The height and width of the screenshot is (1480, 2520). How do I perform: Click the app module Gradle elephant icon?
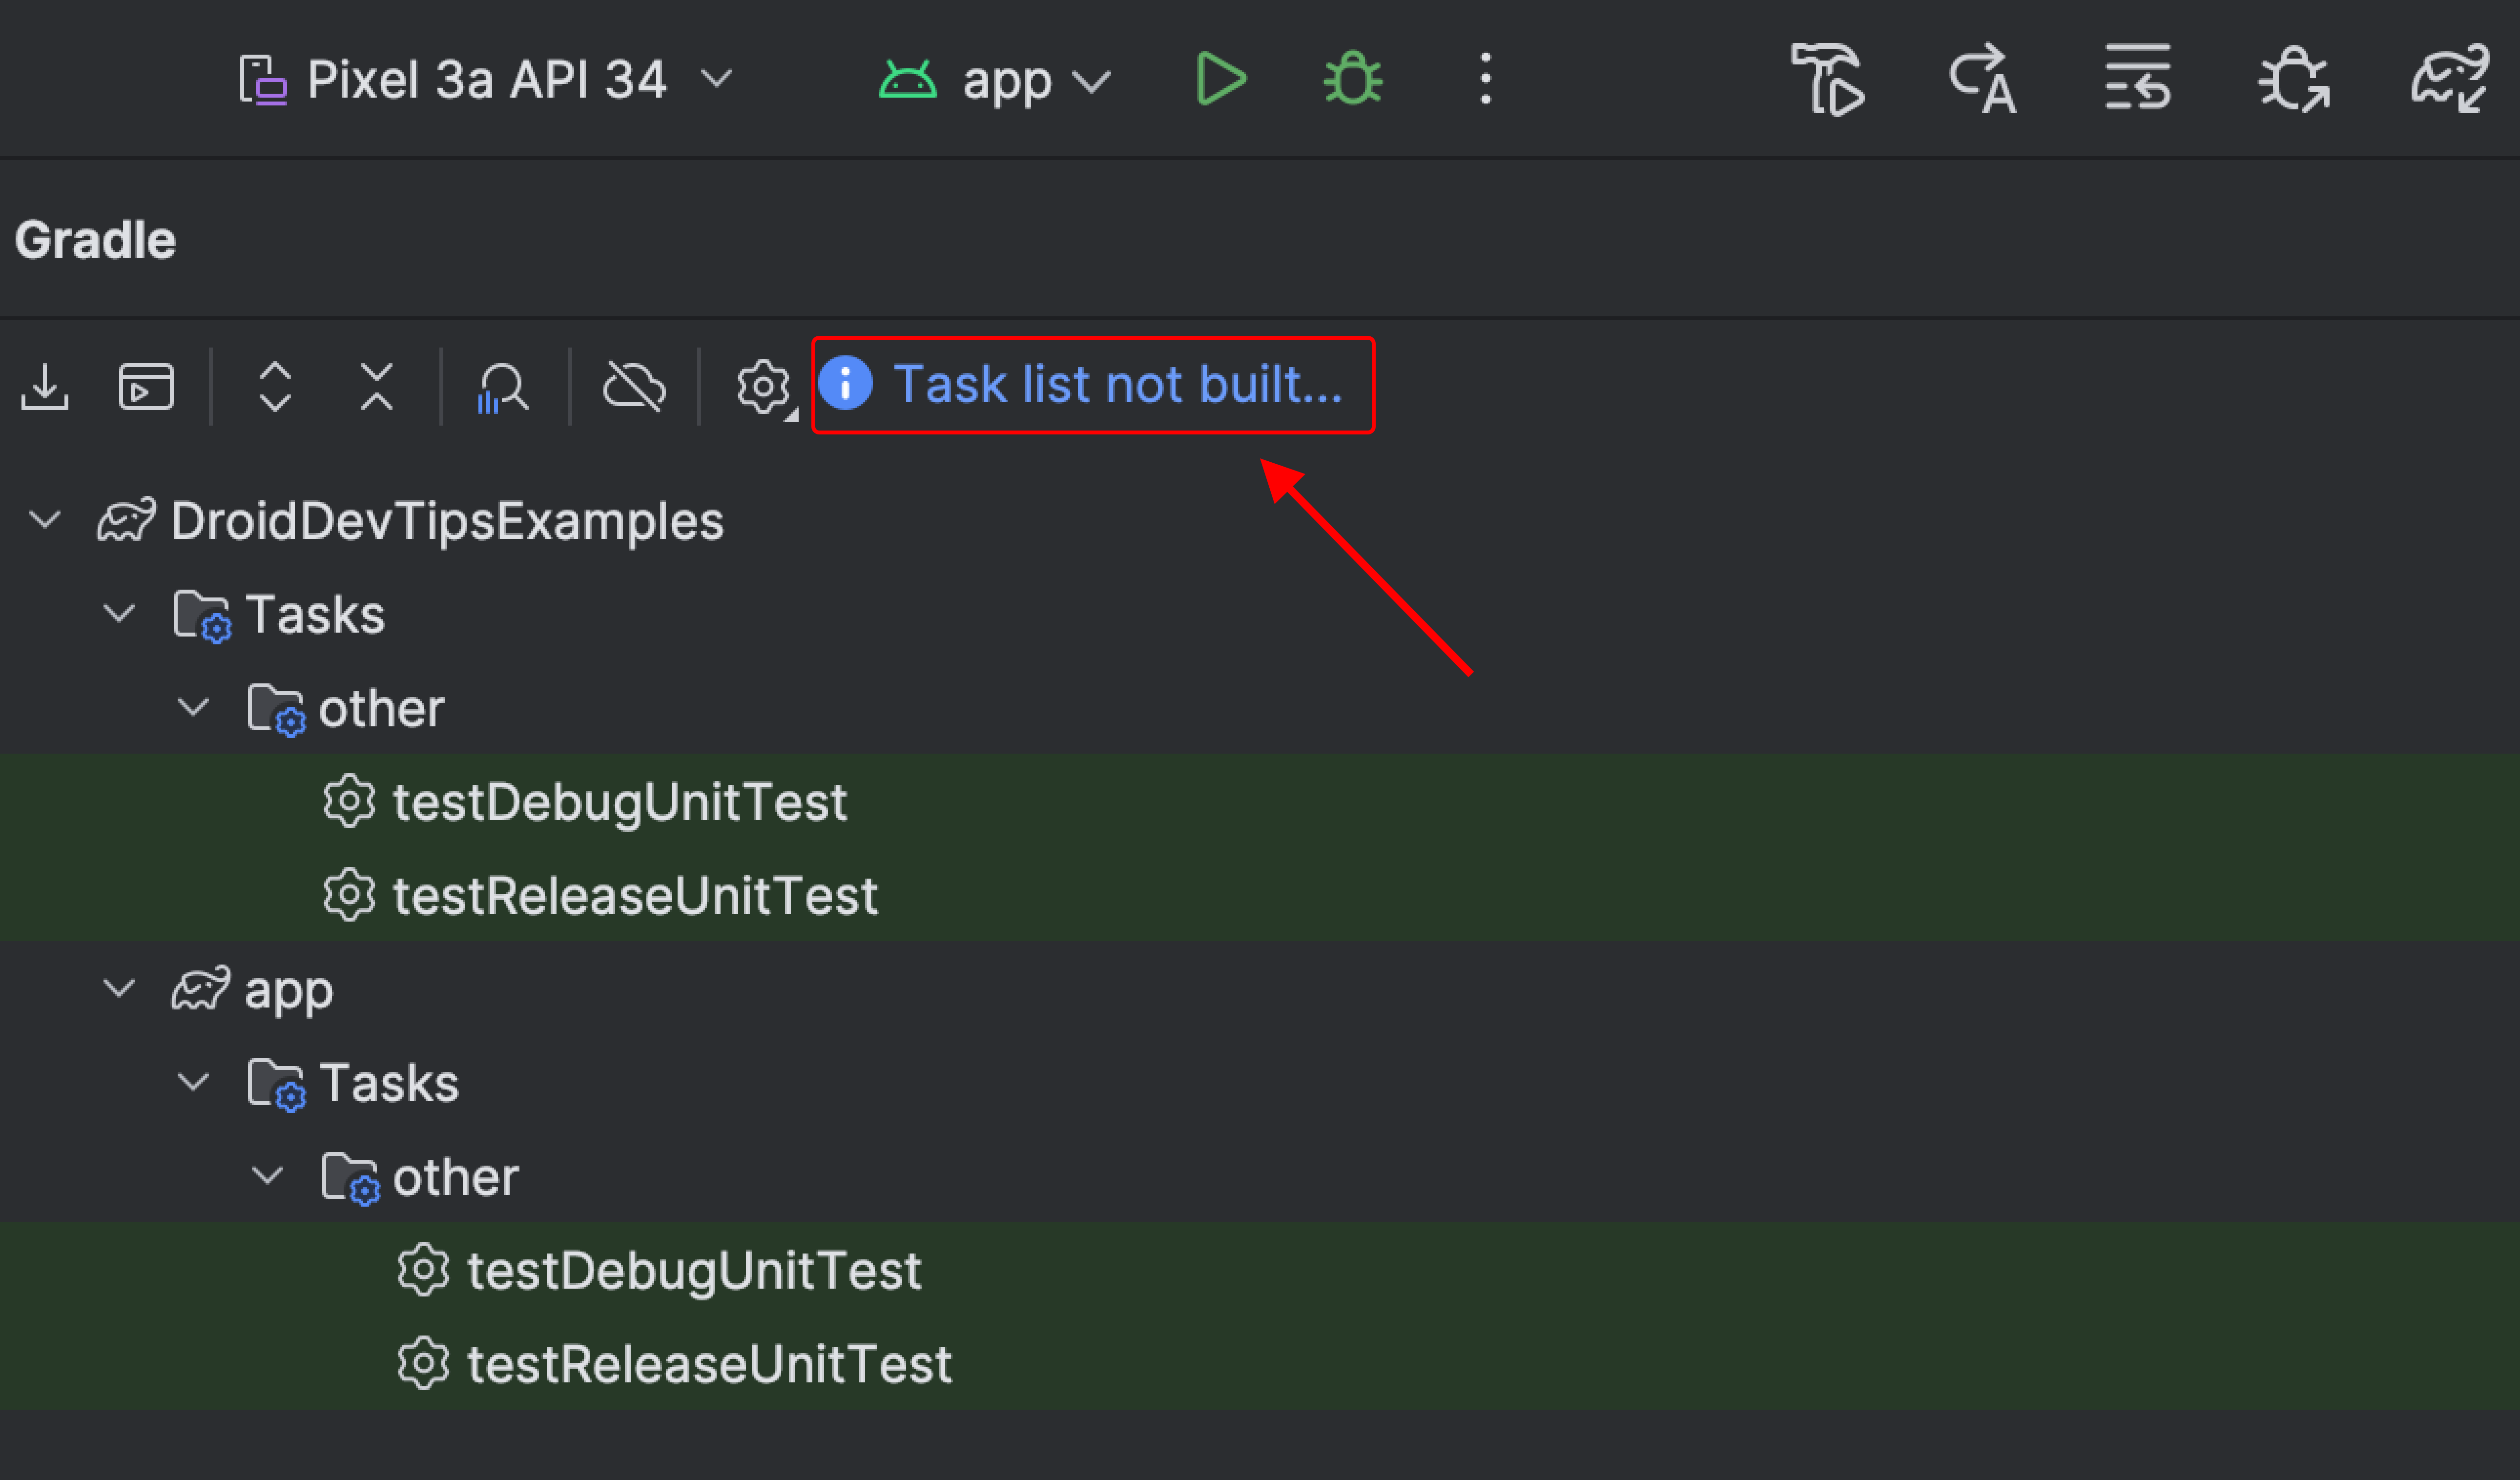[200, 989]
